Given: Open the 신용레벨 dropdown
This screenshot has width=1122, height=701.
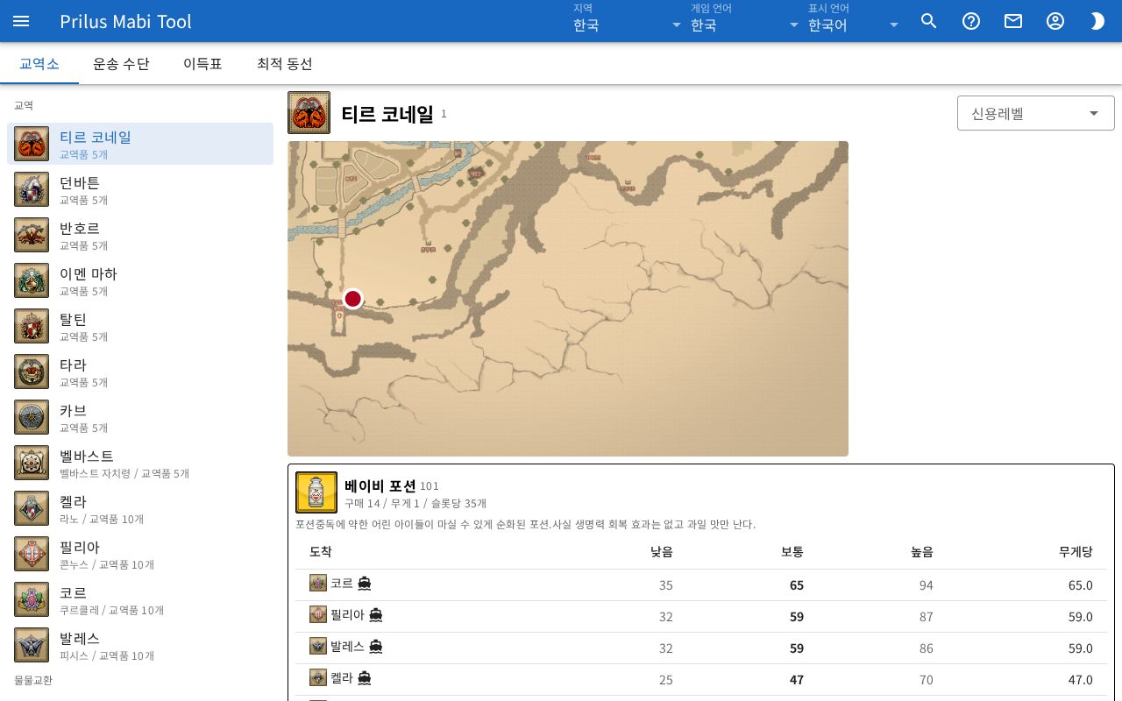Looking at the screenshot, I should (x=1036, y=113).
